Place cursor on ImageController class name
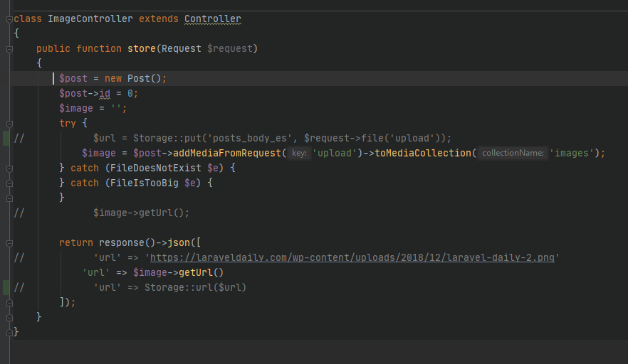Viewport: 628px width, 364px height. click(x=90, y=18)
